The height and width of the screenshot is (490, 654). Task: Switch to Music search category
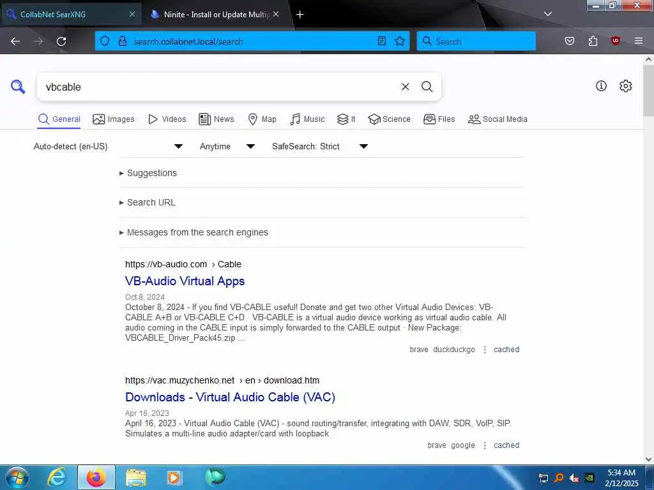click(x=307, y=119)
